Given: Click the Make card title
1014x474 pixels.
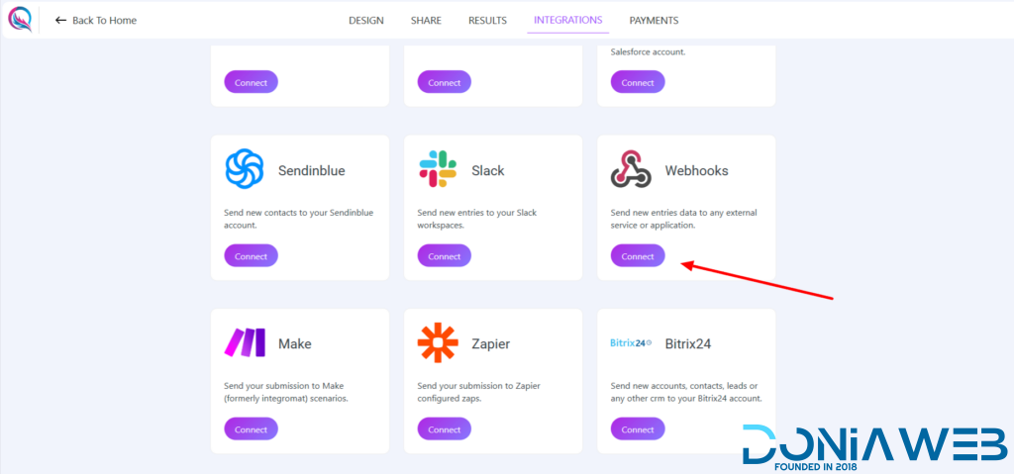Looking at the screenshot, I should tap(295, 344).
